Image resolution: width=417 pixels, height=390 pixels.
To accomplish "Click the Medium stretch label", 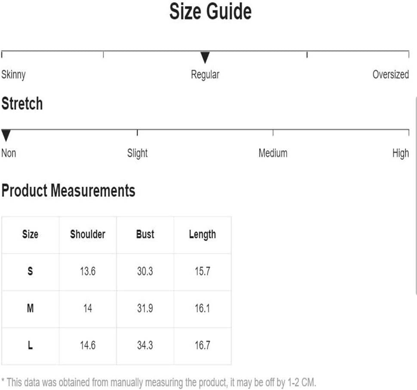I will tap(273, 153).
